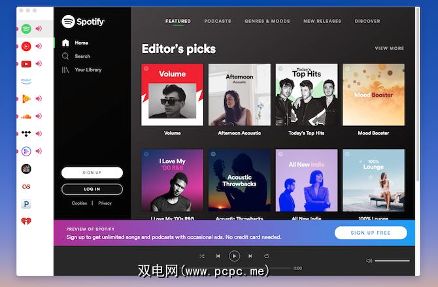Open the Cookies link
The width and height of the screenshot is (438, 287).
[x=79, y=203]
